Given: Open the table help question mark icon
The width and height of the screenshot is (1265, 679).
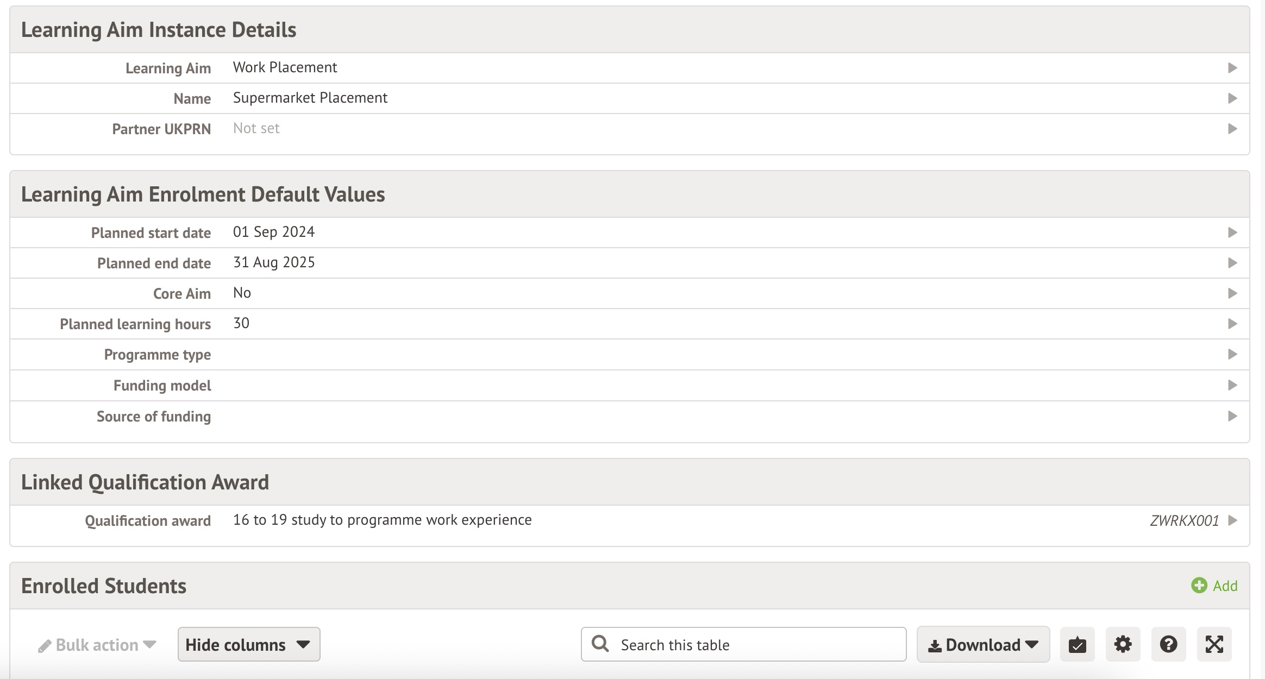Looking at the screenshot, I should 1168,645.
